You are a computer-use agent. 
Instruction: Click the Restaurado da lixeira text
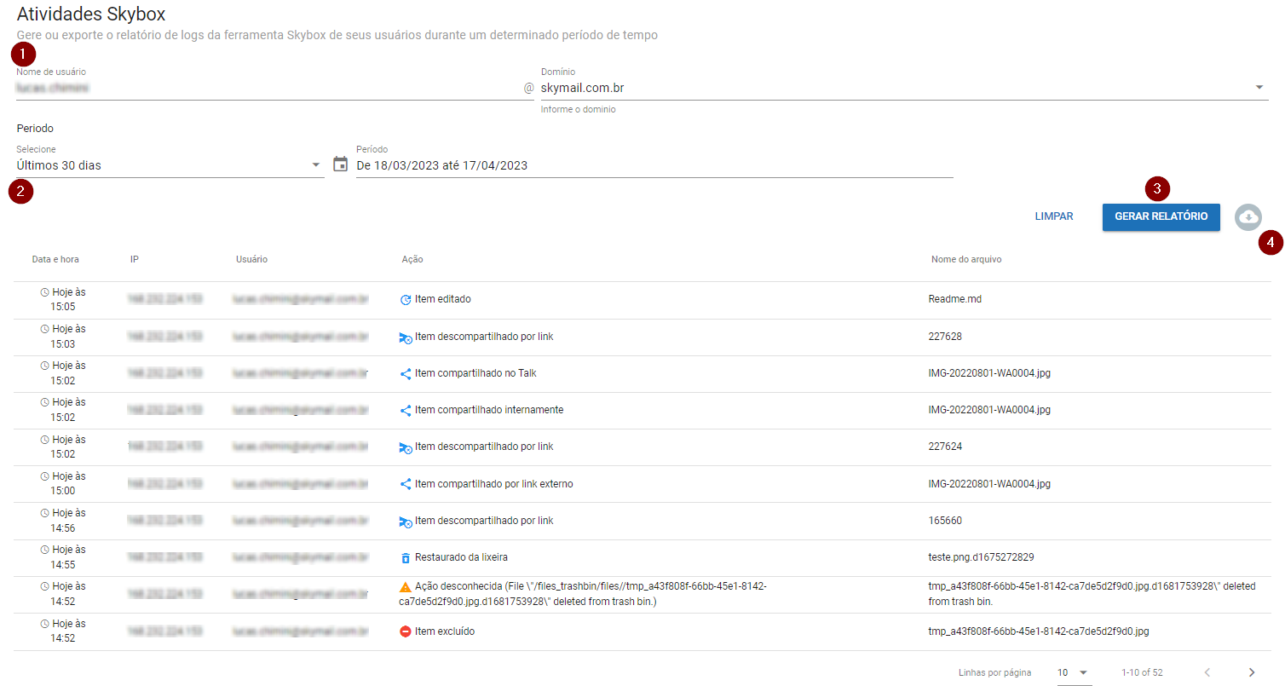click(x=461, y=557)
